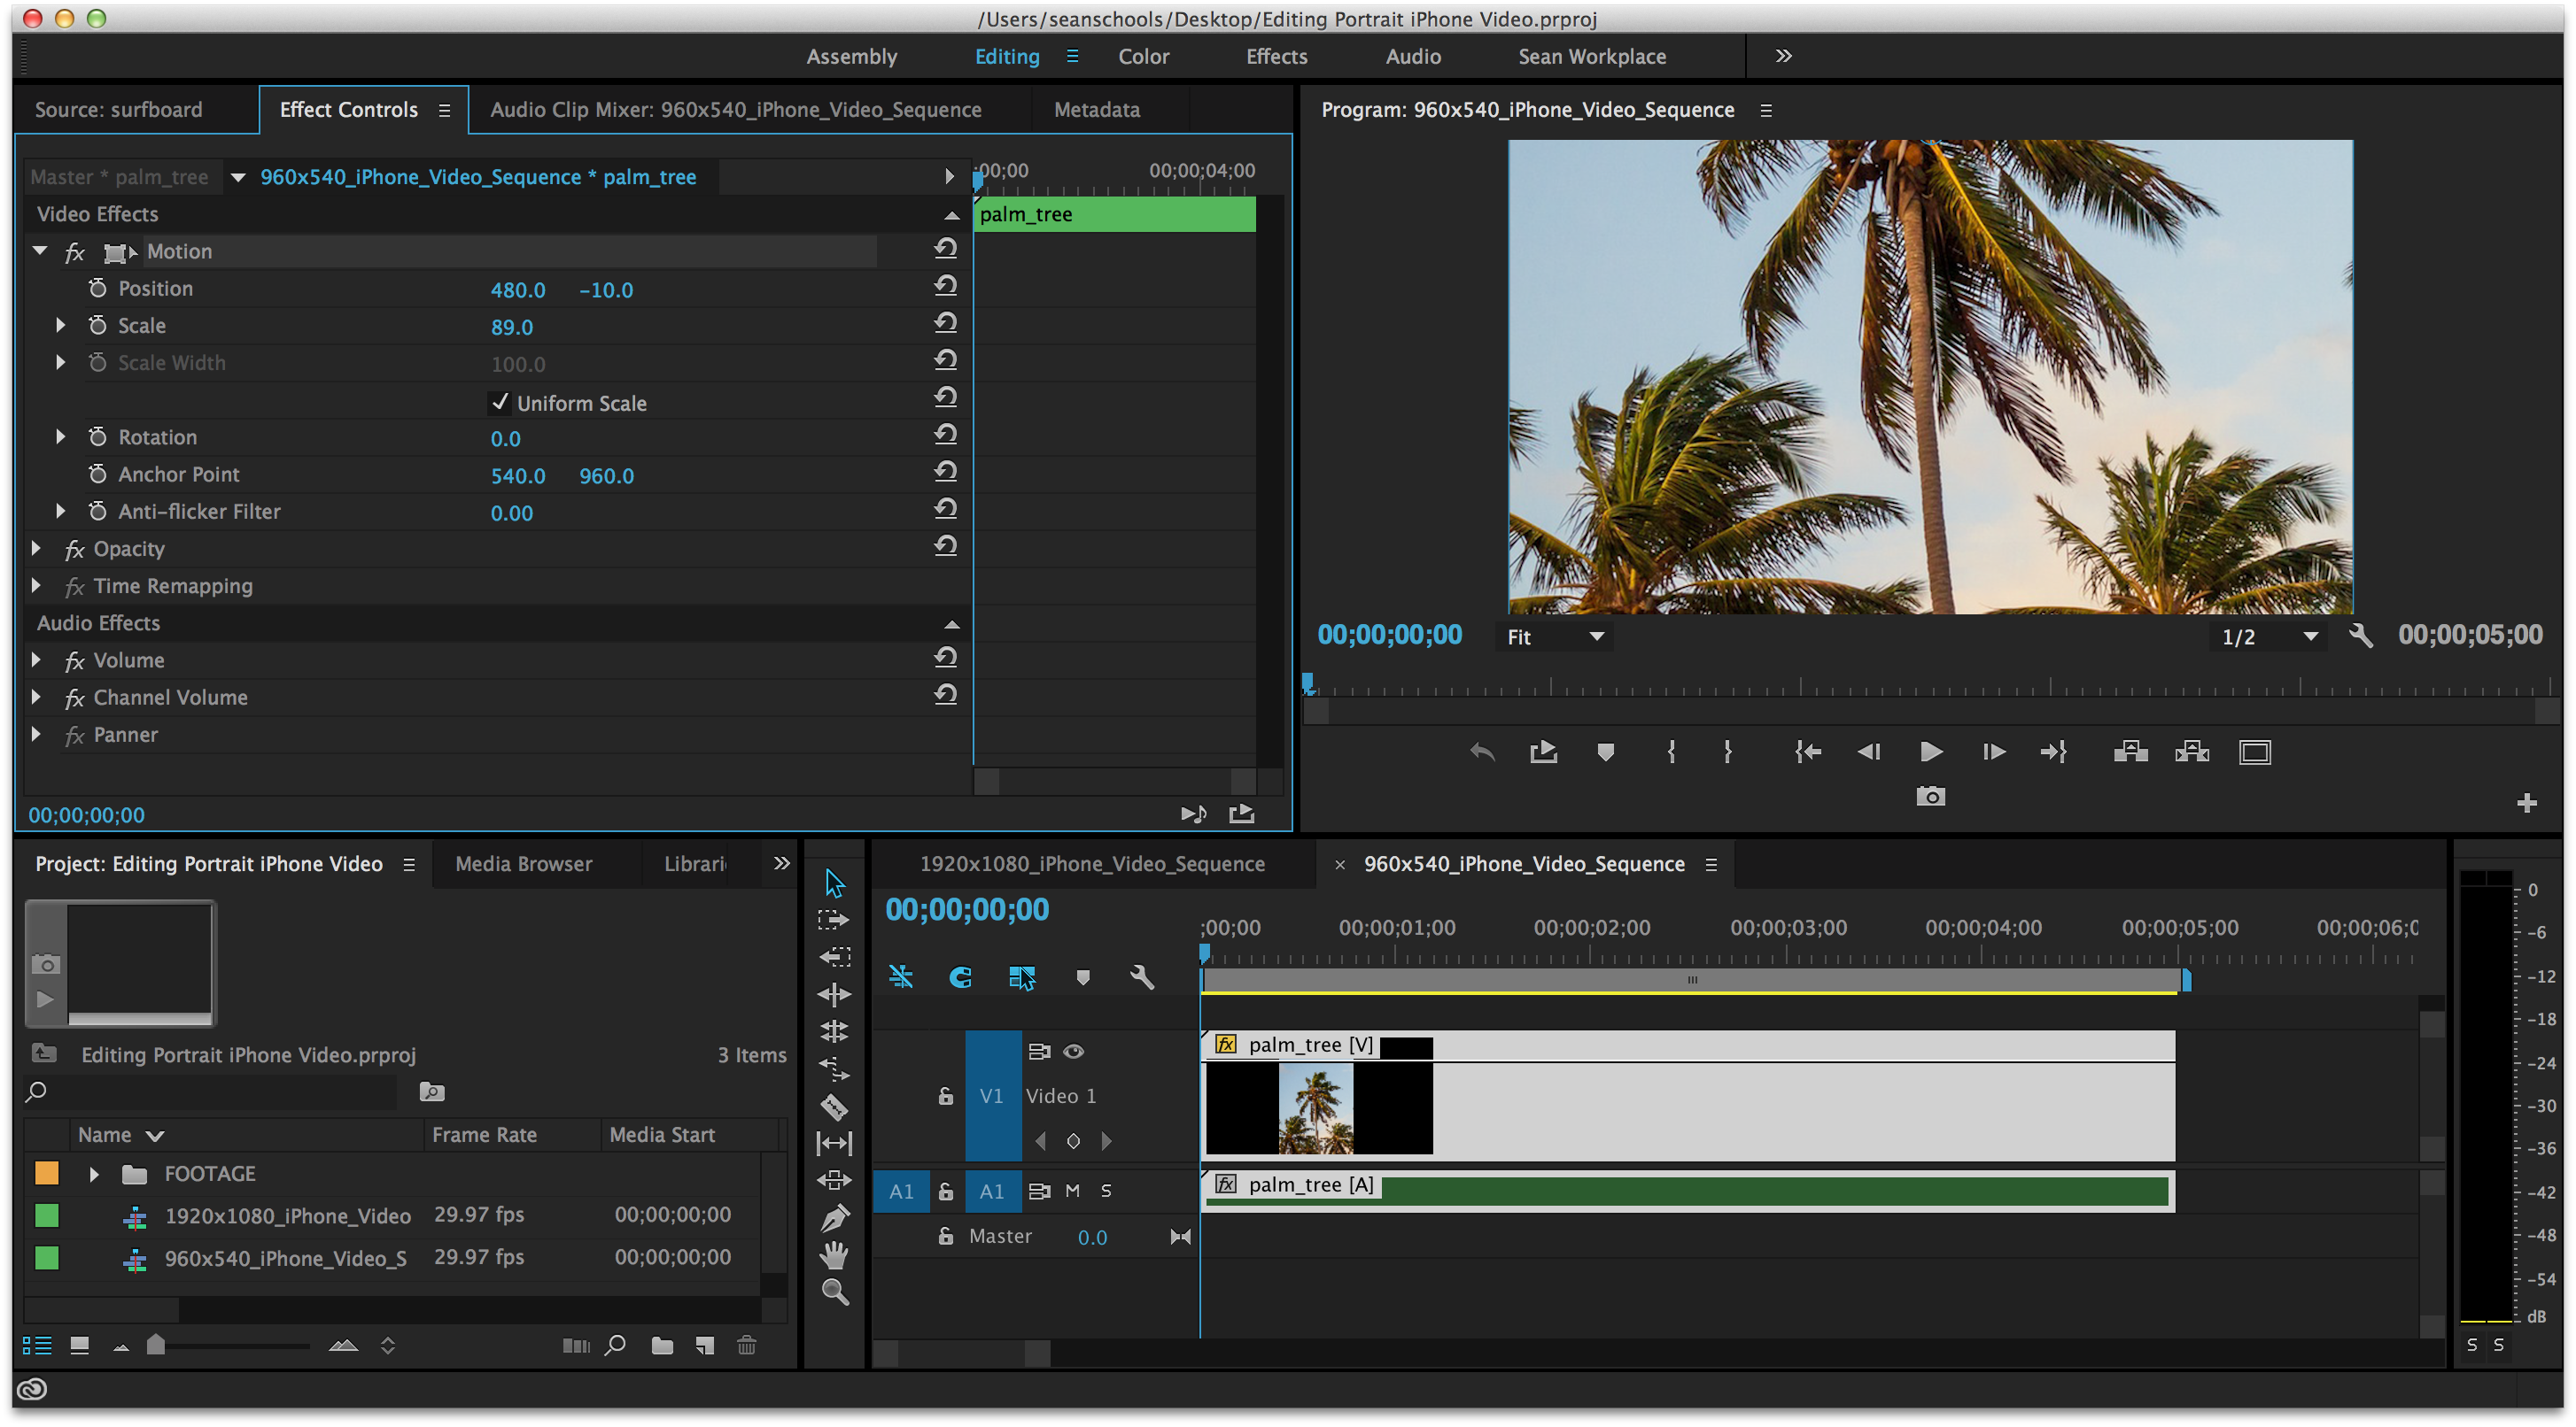Toggle snapping with the magnet icon
Image resolution: width=2576 pixels, height=1427 pixels.
961,977
